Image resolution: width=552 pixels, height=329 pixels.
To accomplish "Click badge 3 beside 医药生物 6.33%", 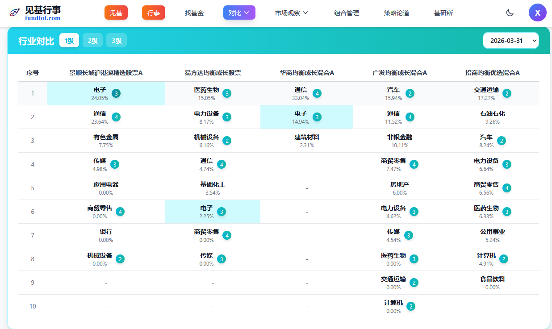I will [506, 212].
